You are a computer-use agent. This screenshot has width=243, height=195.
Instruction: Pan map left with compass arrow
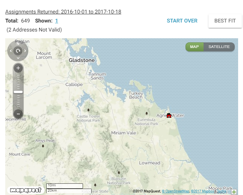point(11,51)
